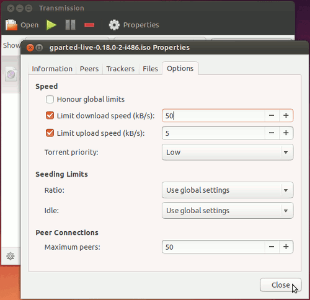Open the Ratio dropdown
The width and height of the screenshot is (310, 300).
(x=228, y=190)
